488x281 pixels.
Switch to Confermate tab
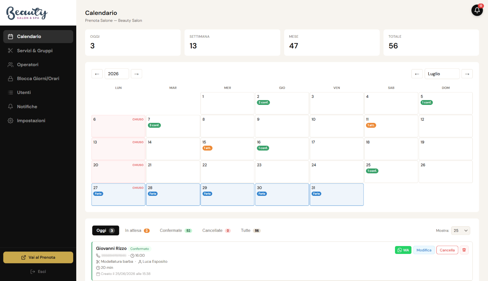[176, 231]
